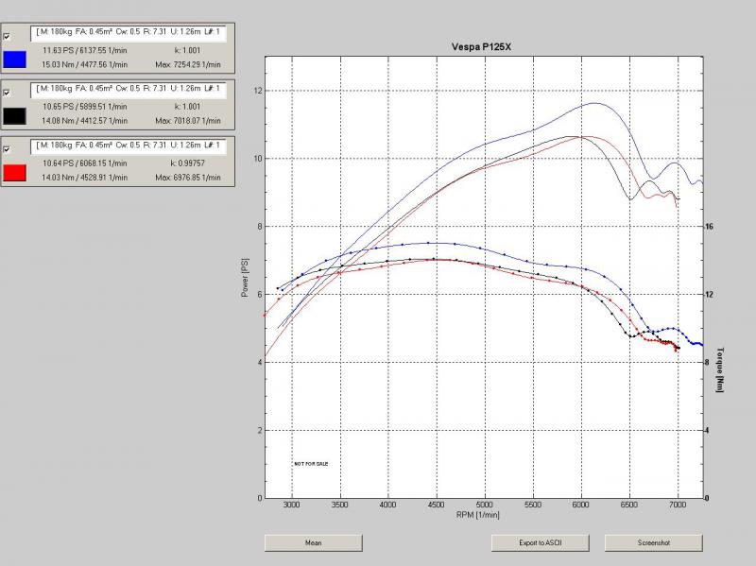This screenshot has height=566, width=756.
Task: Click the 14.08 Nm / 4412.57 1/min value
Action: click(84, 121)
